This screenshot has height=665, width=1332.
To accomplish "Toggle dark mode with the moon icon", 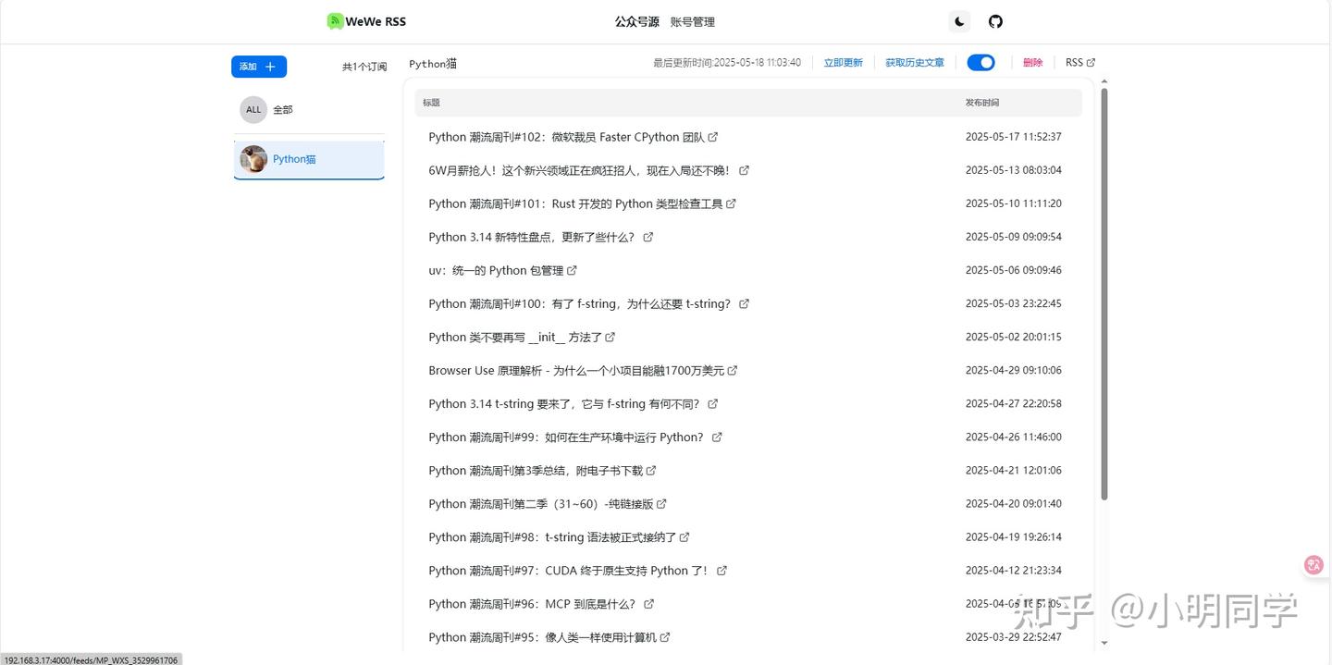I will pyautogui.click(x=959, y=21).
